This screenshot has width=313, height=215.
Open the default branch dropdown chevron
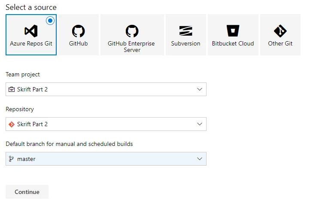tap(200, 159)
